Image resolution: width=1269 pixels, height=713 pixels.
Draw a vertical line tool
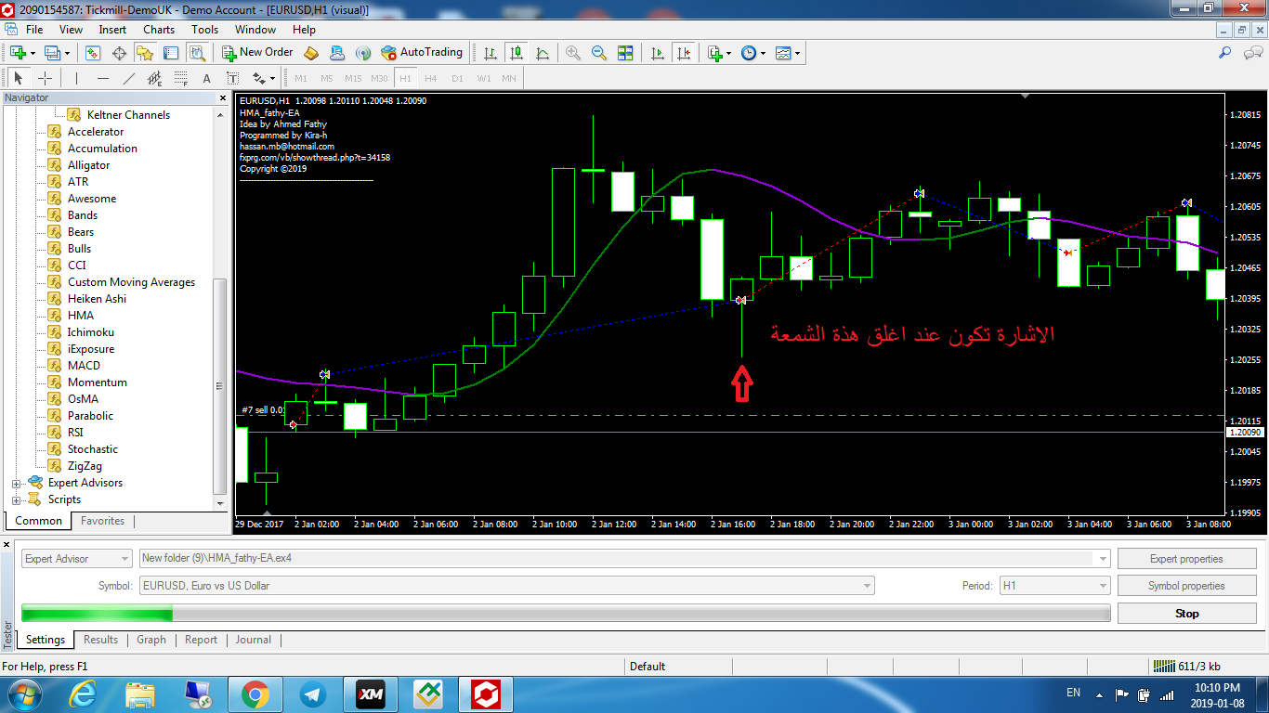[x=76, y=79]
